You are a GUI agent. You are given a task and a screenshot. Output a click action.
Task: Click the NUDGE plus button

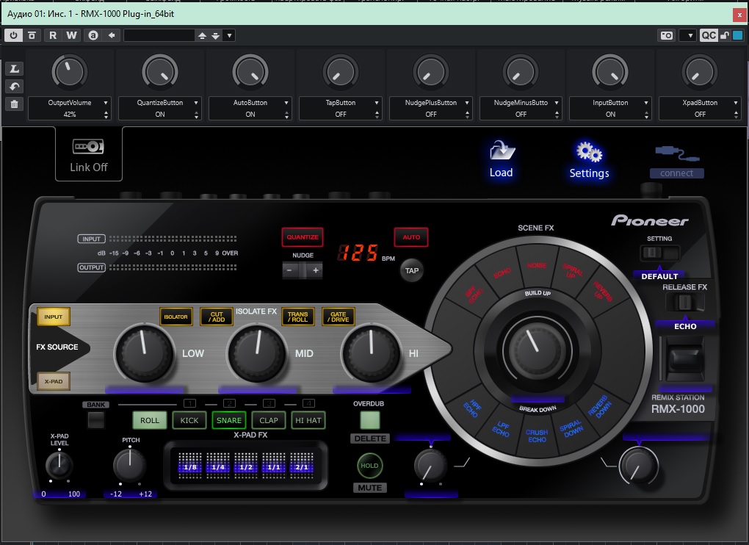click(315, 270)
